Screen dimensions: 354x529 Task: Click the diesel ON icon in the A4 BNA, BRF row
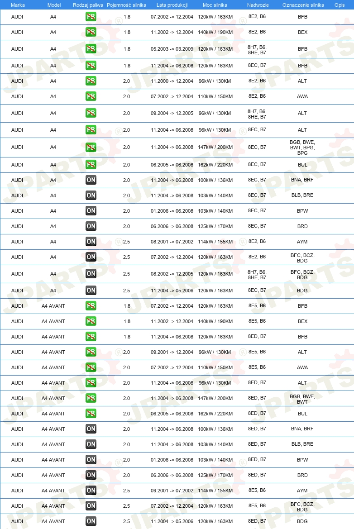click(x=91, y=180)
